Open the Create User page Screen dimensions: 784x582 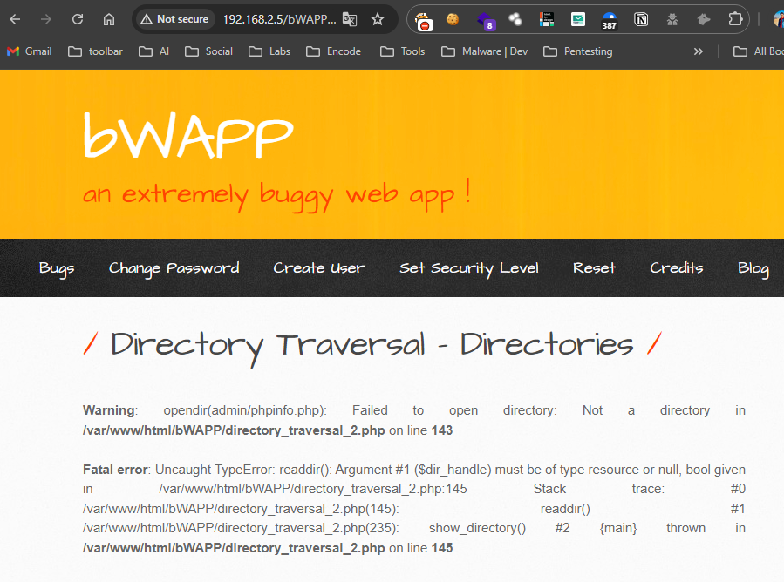(319, 268)
